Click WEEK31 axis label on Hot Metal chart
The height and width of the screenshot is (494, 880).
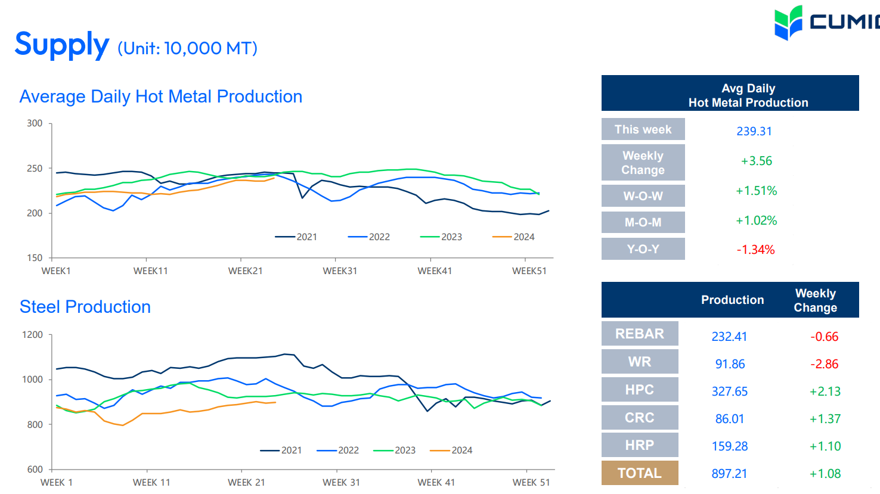coord(340,271)
